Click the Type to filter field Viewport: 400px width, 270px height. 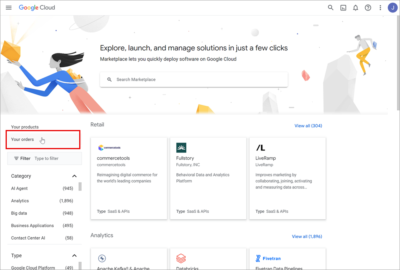(x=56, y=158)
